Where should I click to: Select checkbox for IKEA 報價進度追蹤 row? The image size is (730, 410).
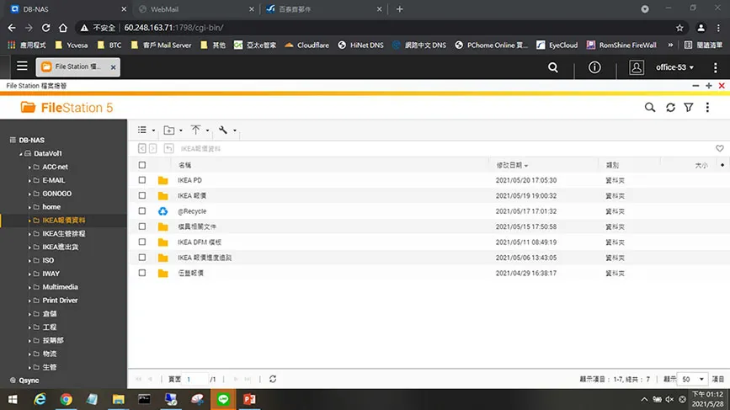(142, 258)
